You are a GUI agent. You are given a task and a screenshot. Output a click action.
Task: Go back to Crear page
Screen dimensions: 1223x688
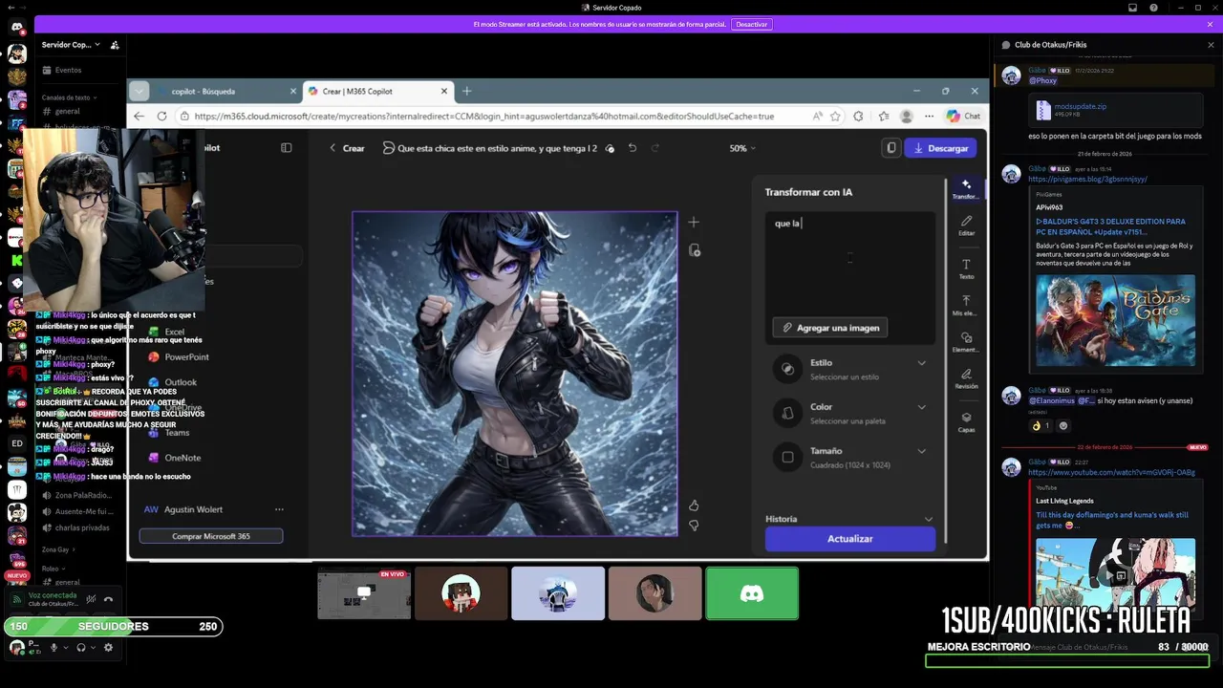[x=347, y=148]
